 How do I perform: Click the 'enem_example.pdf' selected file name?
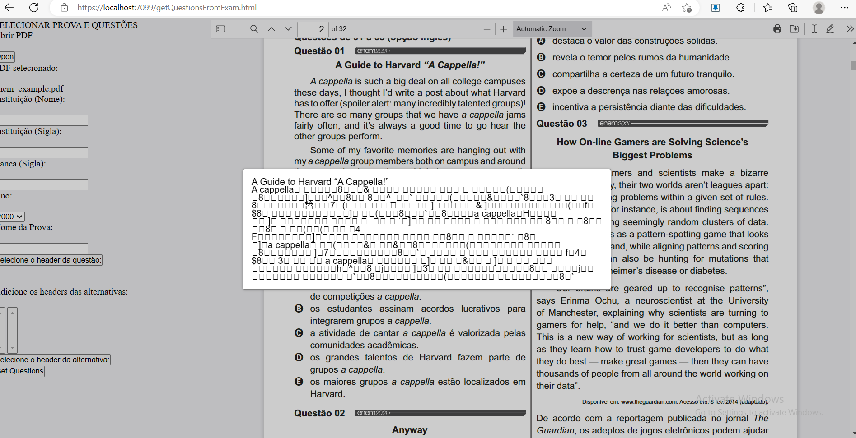32,89
